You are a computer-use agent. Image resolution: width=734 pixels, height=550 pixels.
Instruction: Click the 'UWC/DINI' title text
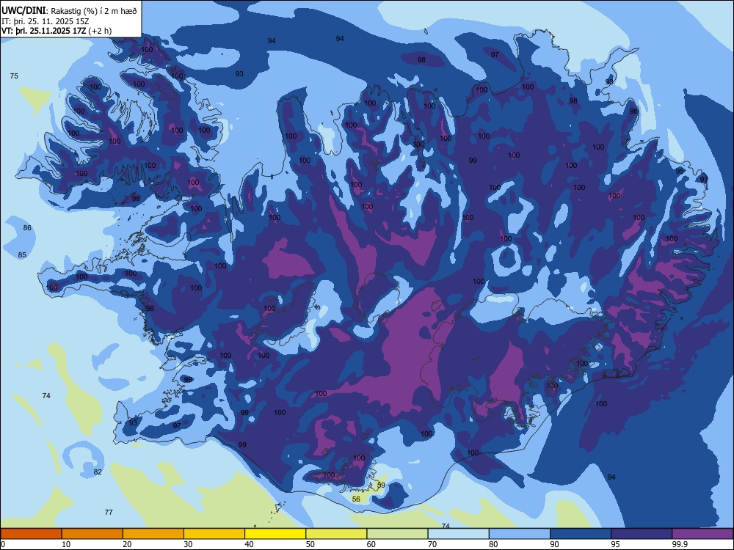24,11
